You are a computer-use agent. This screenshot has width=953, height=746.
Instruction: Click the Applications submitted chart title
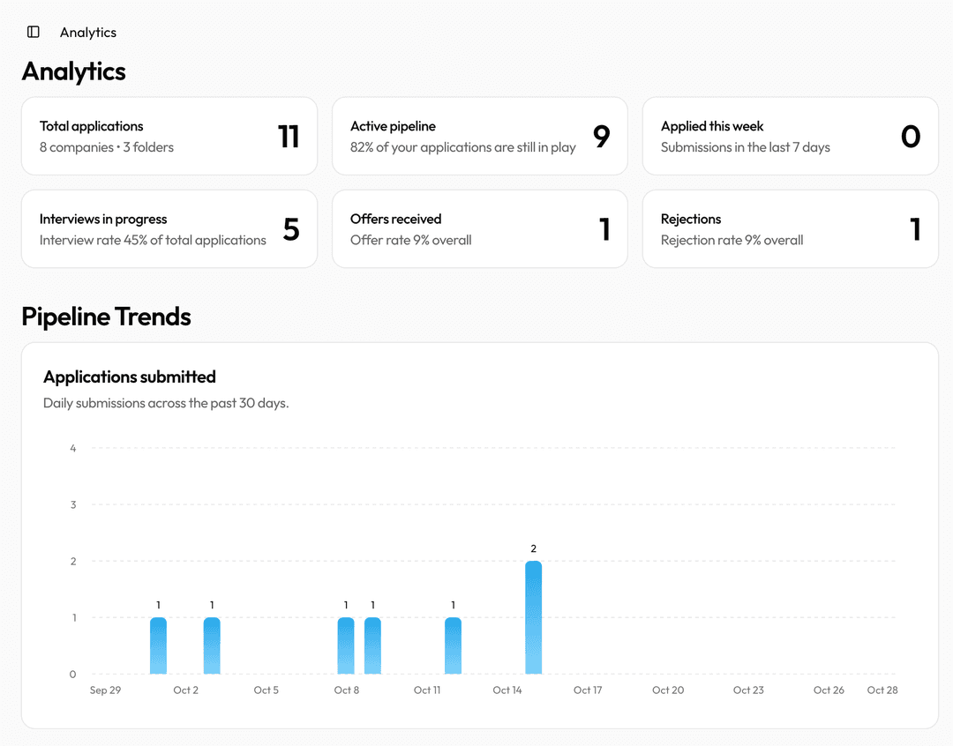pos(130,377)
